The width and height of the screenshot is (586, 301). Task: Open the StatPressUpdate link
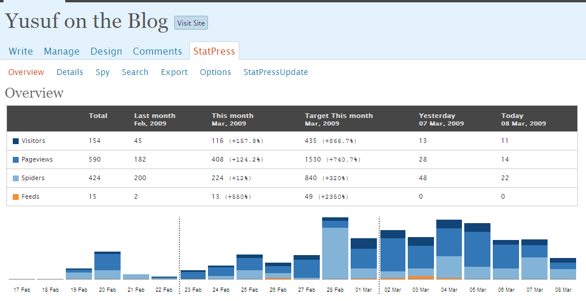pos(276,72)
